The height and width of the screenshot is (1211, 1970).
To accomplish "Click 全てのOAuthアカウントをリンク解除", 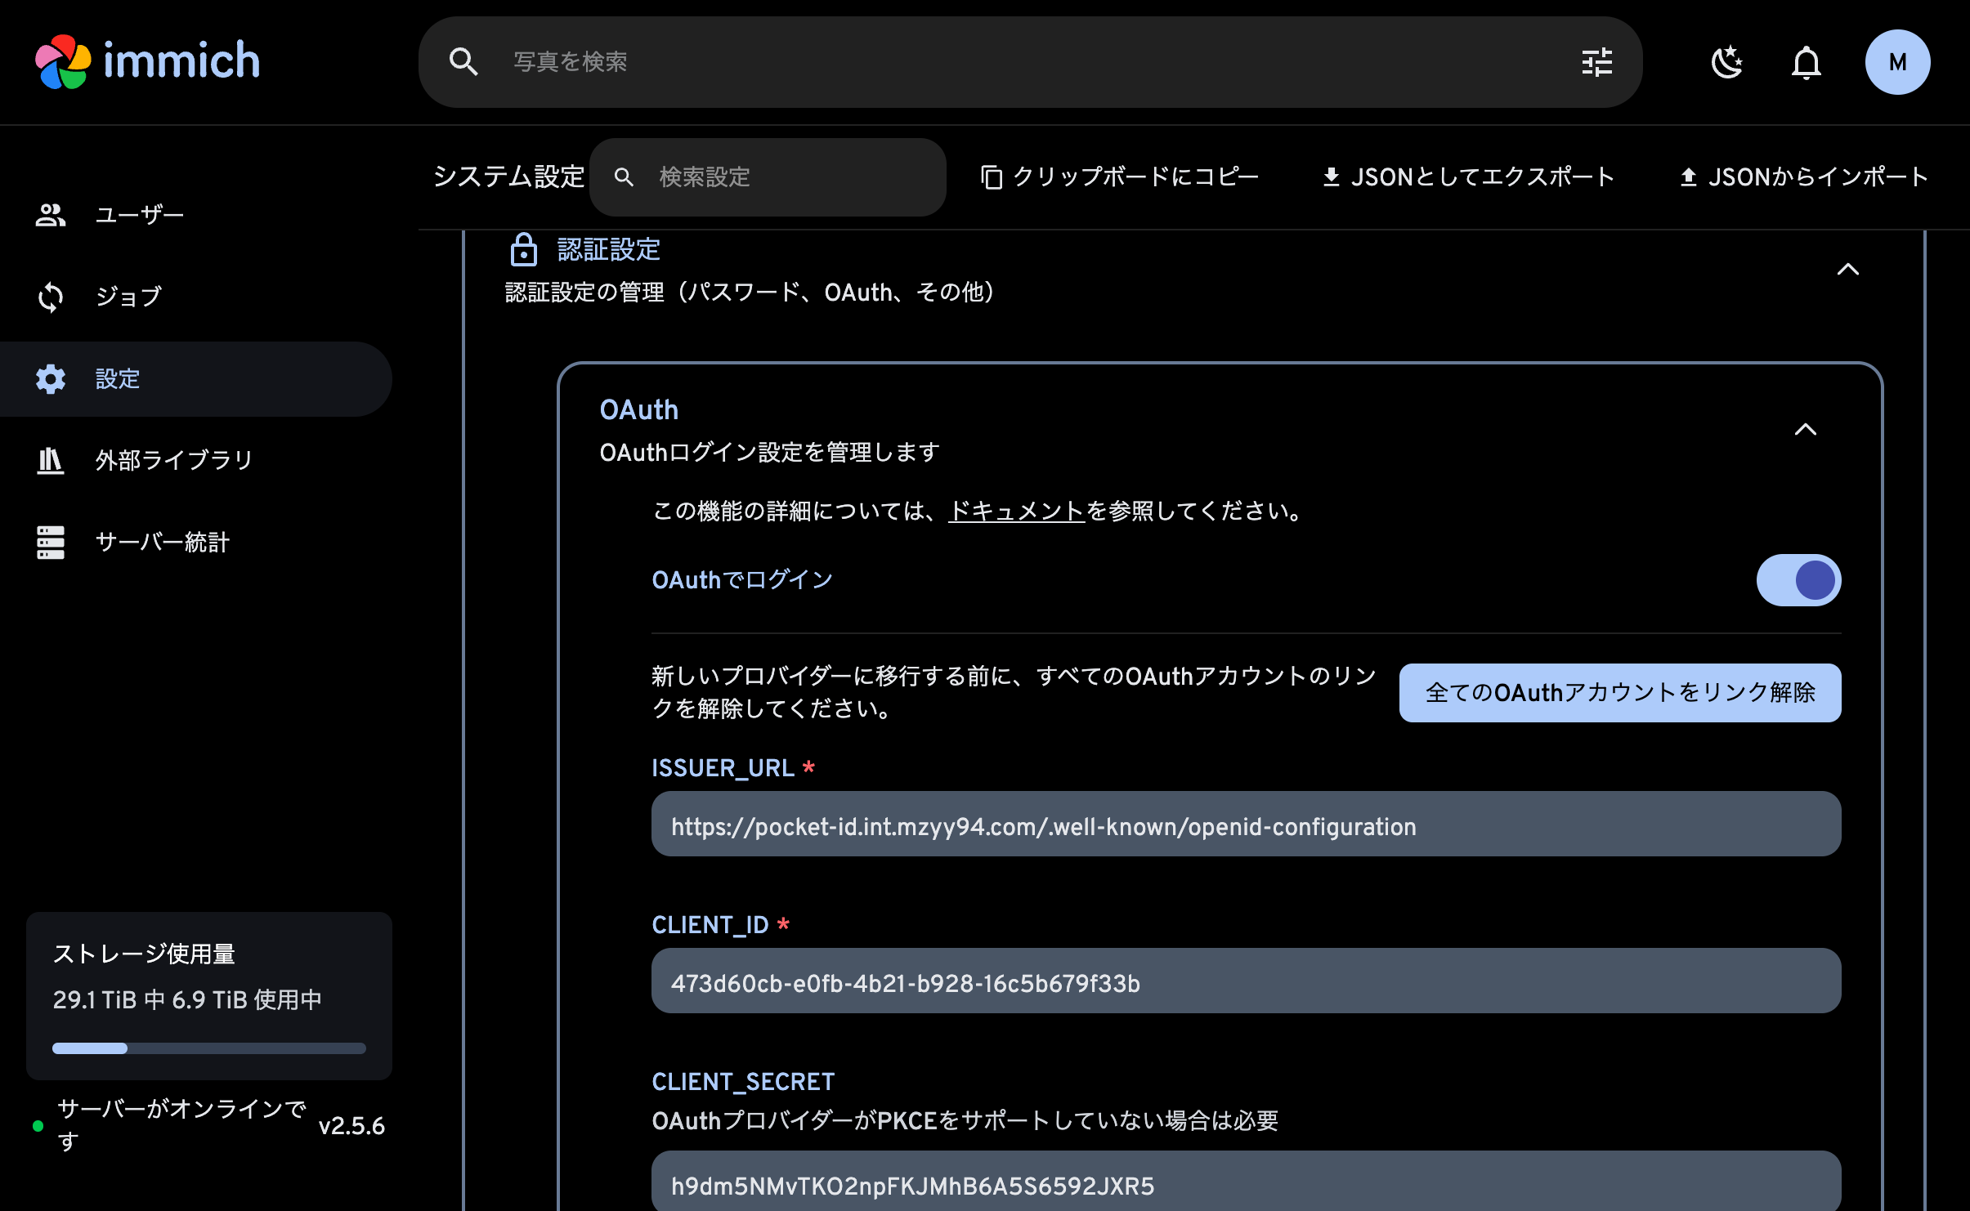I will click(x=1619, y=692).
